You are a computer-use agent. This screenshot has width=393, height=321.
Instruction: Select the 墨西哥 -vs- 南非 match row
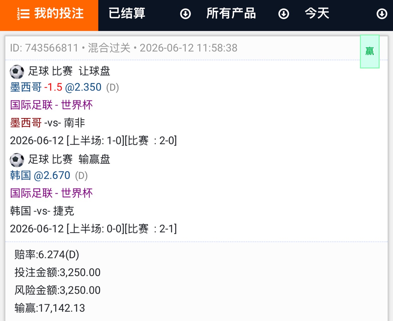pos(47,123)
